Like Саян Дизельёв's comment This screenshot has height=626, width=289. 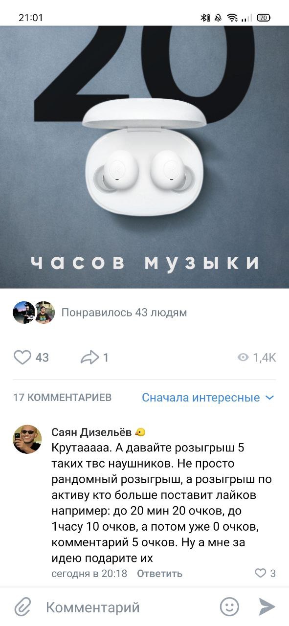click(261, 573)
